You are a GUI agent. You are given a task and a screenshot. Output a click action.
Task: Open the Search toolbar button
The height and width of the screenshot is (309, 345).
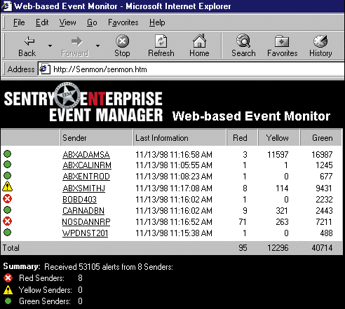(x=243, y=46)
